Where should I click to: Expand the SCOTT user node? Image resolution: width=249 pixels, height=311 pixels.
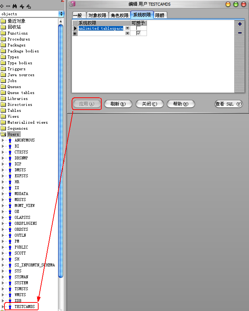3,253
